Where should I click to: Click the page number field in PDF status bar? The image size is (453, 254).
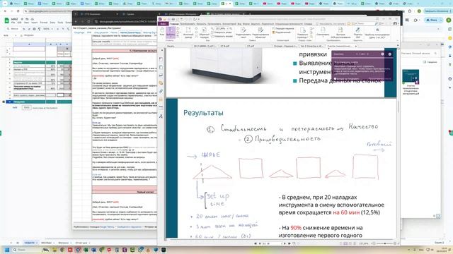(272, 243)
